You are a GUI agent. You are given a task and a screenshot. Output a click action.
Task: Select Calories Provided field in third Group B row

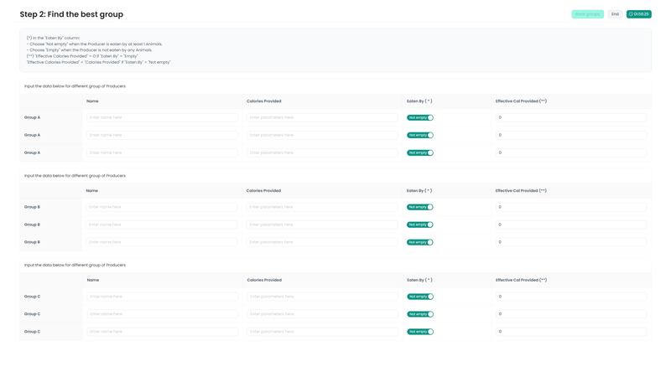(322, 242)
